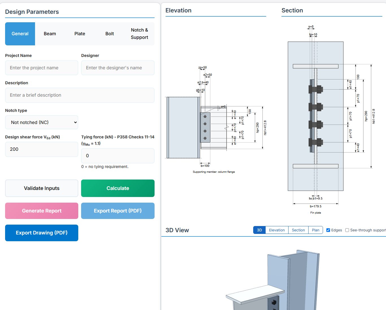Click the 'Design Parameters' heading
Screen dimensions: 386x310
[32, 12]
